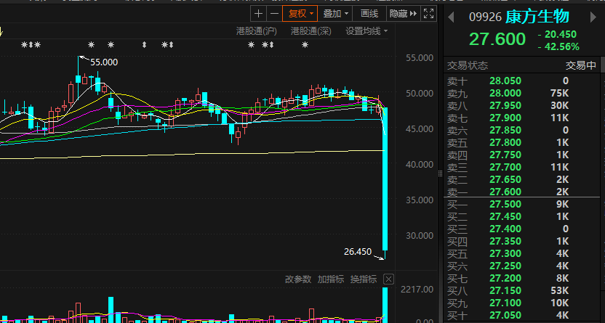Click 改参数 in indicator panel
The width and height of the screenshot is (605, 323).
click(x=298, y=279)
